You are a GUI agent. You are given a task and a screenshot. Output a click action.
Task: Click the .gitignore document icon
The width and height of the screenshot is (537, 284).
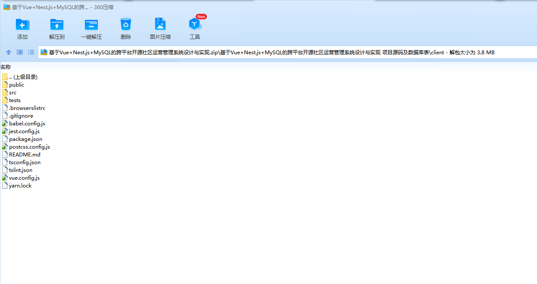pos(5,116)
